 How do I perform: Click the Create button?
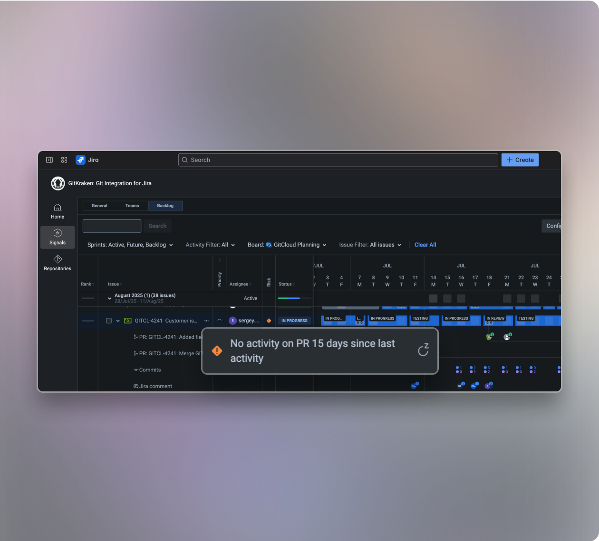(x=520, y=160)
